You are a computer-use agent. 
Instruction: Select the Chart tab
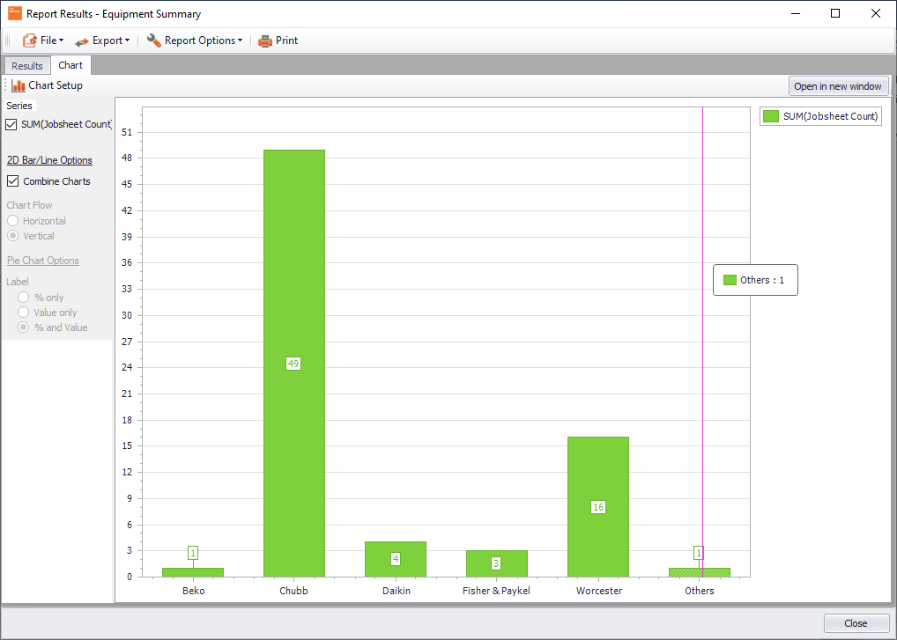coord(70,65)
